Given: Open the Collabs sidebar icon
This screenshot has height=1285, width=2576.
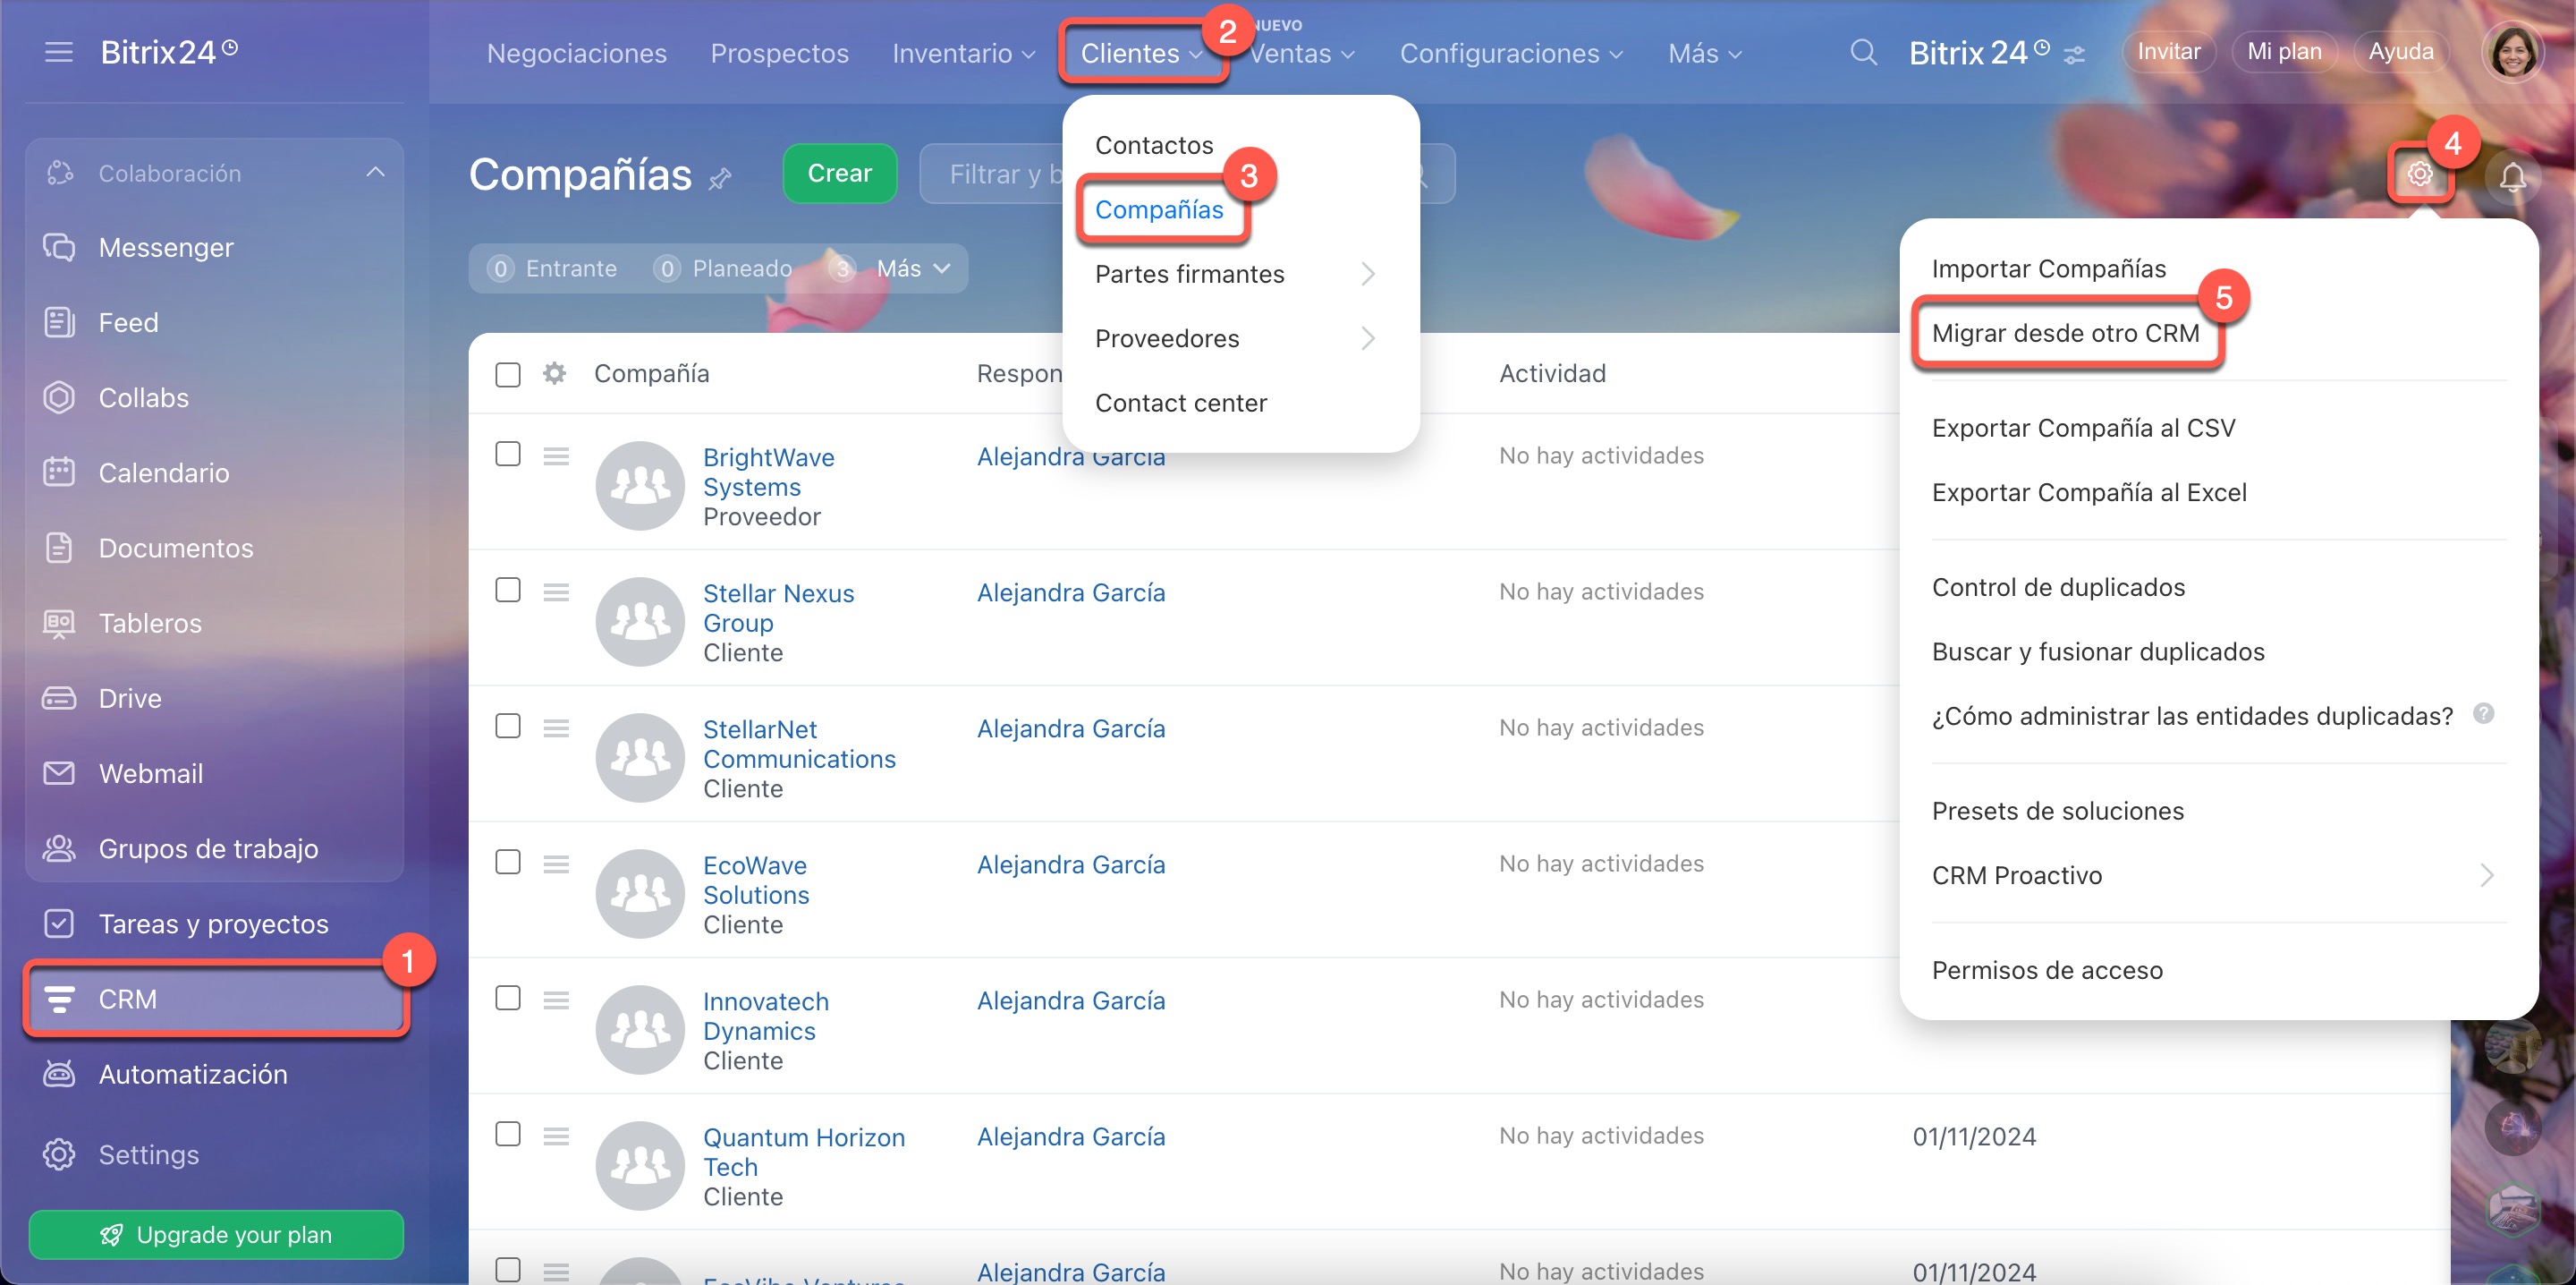Looking at the screenshot, I should [59, 397].
